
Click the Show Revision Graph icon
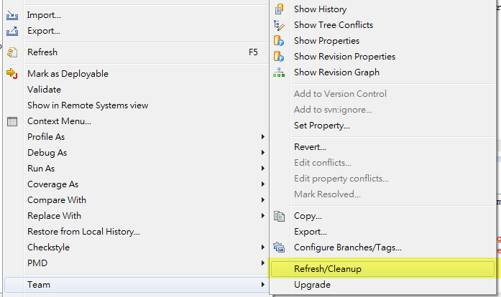pyautogui.click(x=280, y=72)
